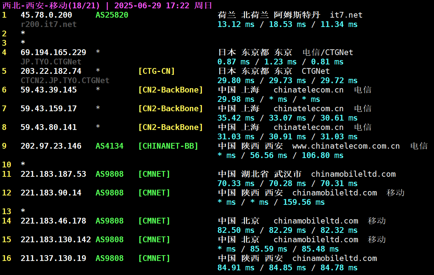Click AS4134 on hop 9

click(110, 146)
